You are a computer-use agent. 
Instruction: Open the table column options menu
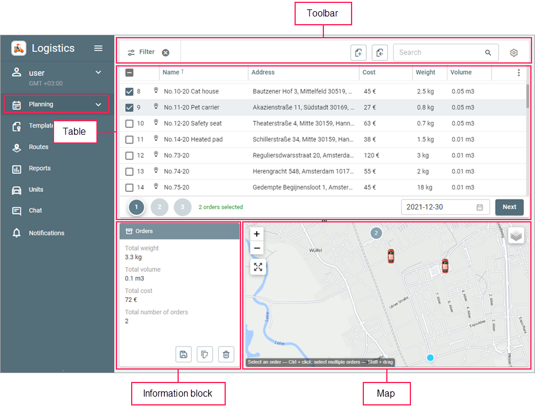coord(519,73)
